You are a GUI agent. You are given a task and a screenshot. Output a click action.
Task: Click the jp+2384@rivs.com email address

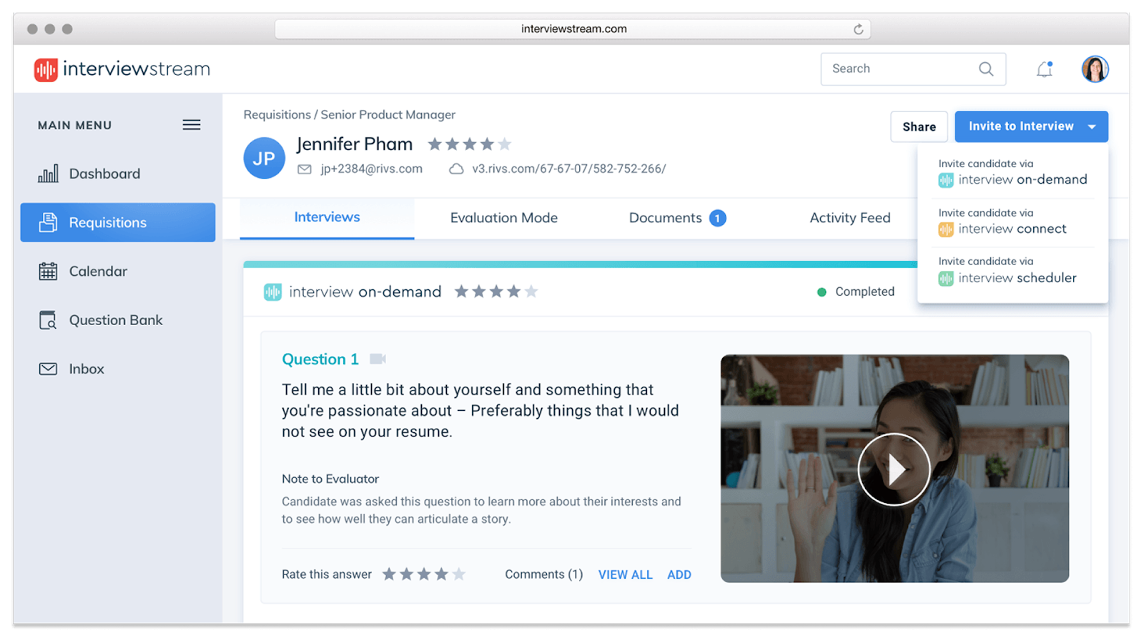point(371,169)
